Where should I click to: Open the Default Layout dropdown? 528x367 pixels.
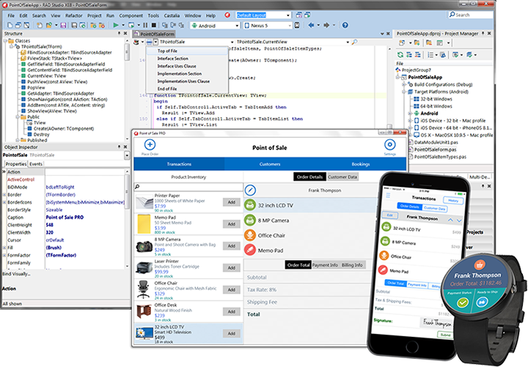coord(288,15)
